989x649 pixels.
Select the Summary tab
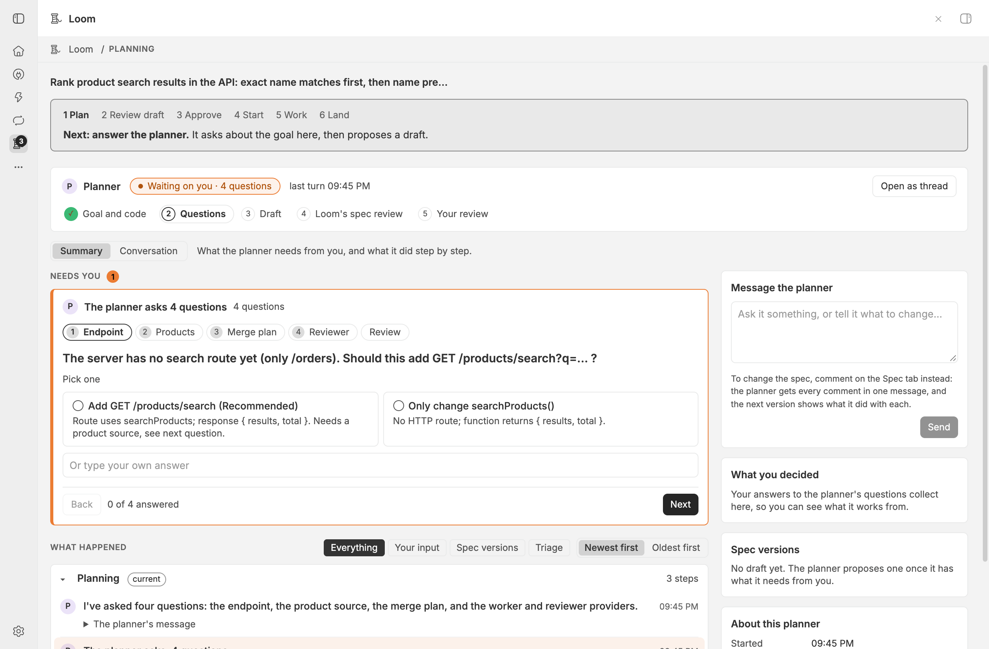tap(81, 251)
